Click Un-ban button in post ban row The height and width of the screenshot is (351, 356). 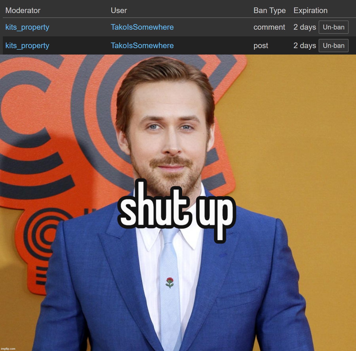pyautogui.click(x=333, y=46)
